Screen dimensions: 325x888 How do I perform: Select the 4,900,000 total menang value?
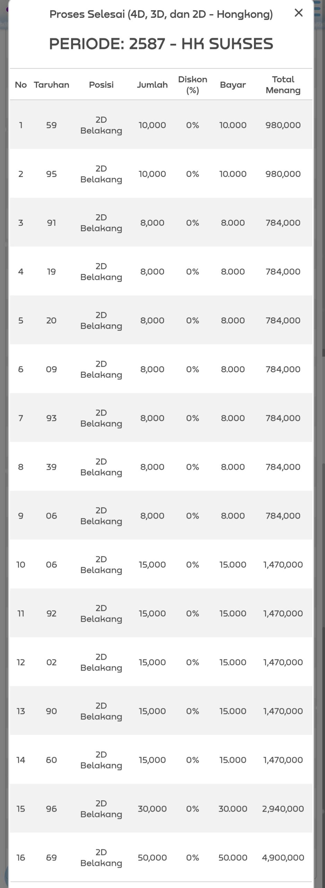pyautogui.click(x=283, y=857)
